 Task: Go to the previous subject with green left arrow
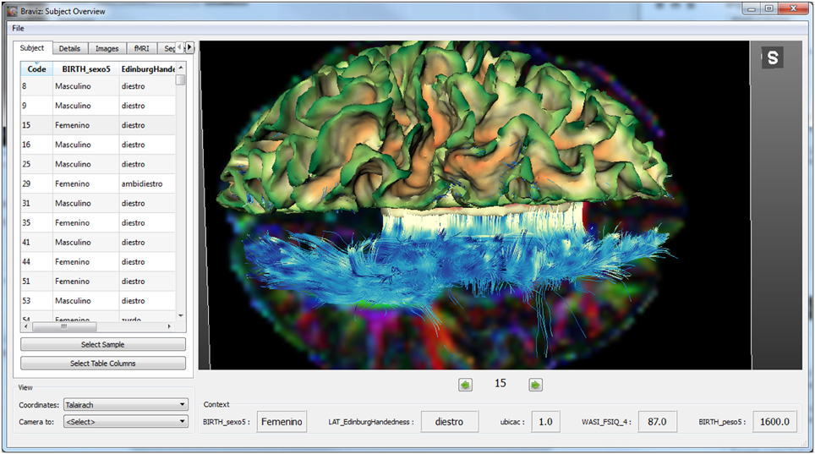tap(465, 385)
